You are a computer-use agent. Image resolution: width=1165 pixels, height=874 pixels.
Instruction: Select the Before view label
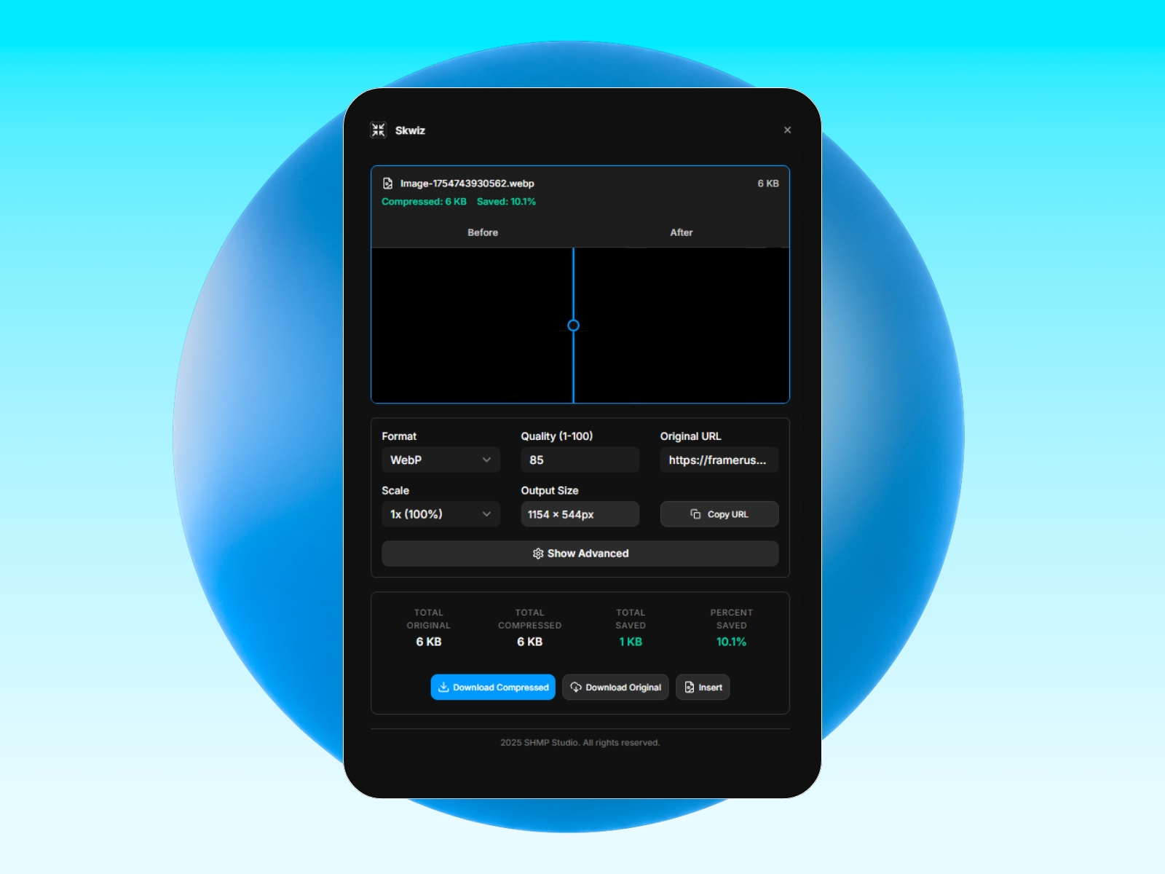click(483, 232)
